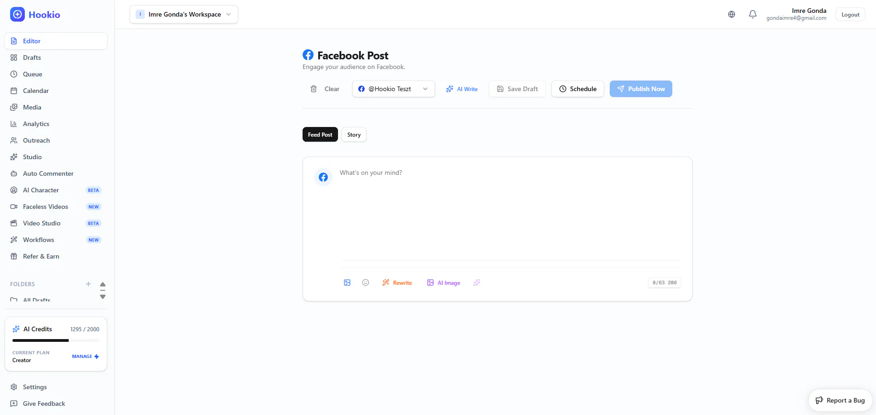Open the @Hookio Teszt account dropdown
876x415 pixels.
pyautogui.click(x=394, y=89)
